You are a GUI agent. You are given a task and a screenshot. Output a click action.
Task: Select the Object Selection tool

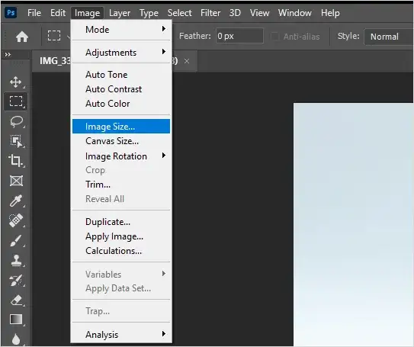pos(16,141)
